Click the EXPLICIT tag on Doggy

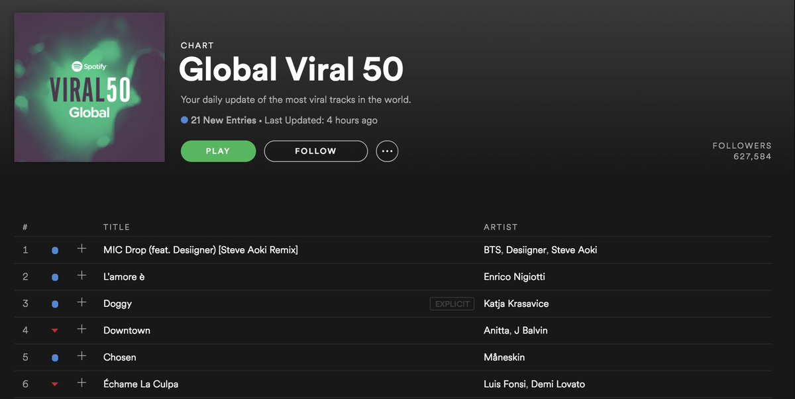click(x=452, y=304)
